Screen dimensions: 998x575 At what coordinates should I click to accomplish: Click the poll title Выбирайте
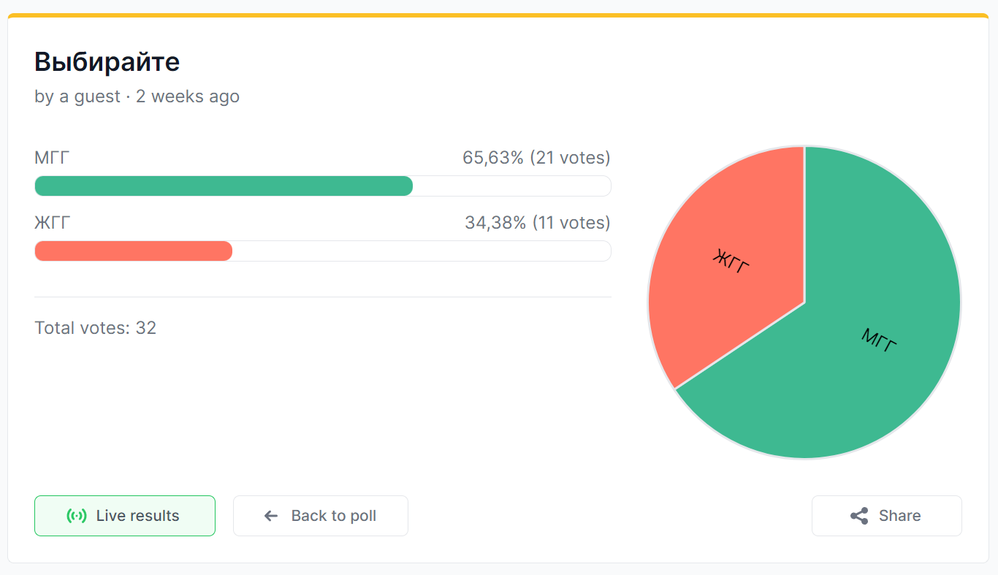[x=107, y=62]
